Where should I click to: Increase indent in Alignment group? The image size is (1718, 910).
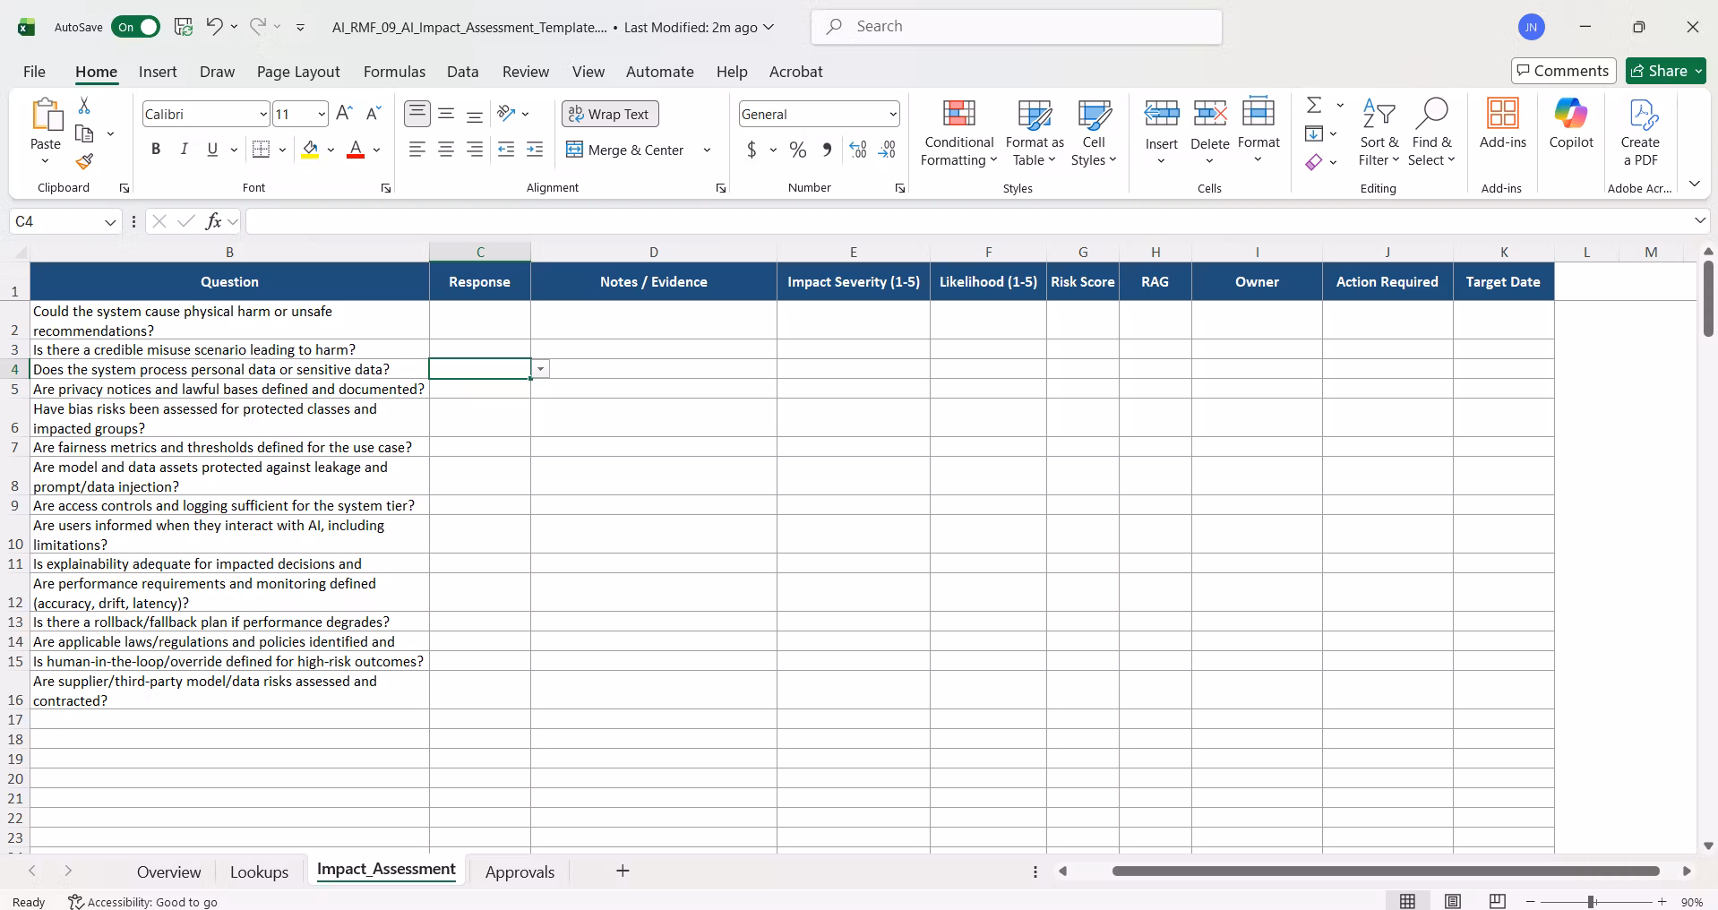coord(535,150)
